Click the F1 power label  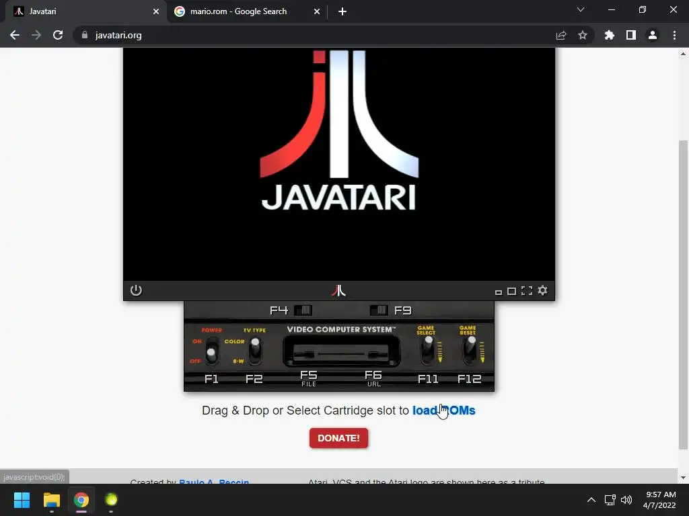coord(211,379)
